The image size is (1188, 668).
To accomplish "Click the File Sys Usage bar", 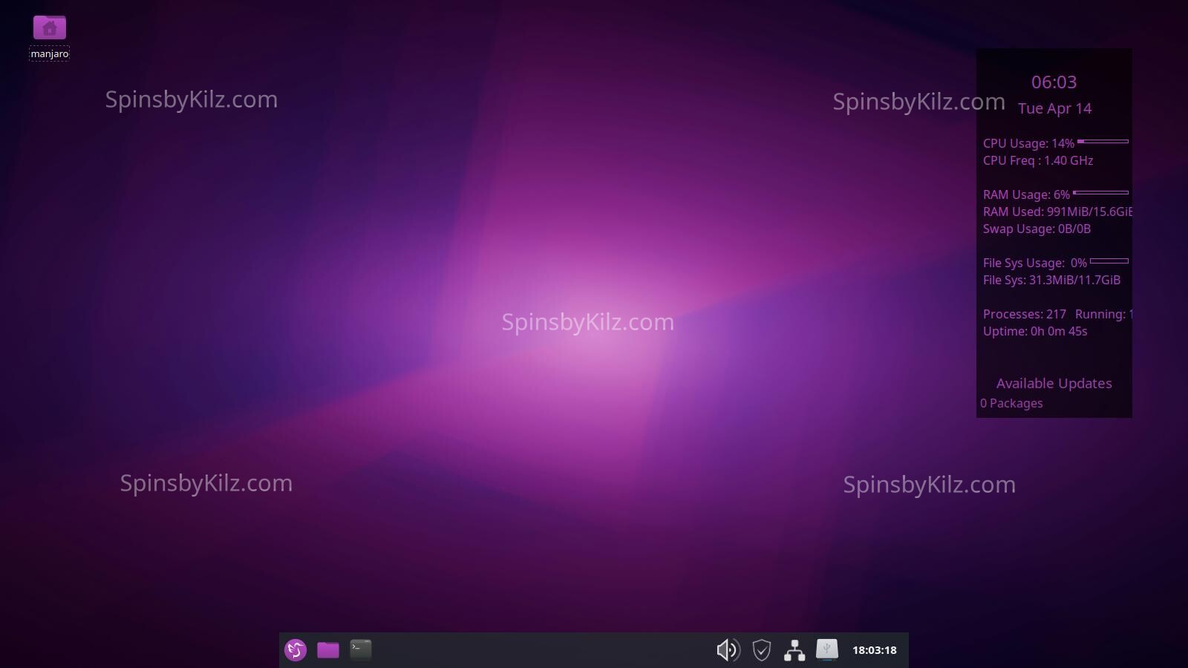I will [1109, 261].
